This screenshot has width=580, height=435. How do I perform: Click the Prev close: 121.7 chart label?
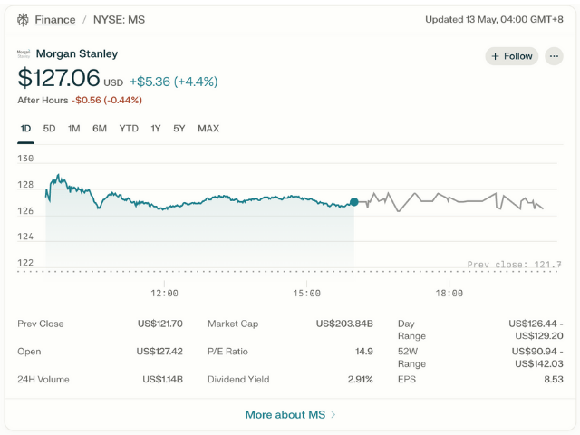(514, 265)
